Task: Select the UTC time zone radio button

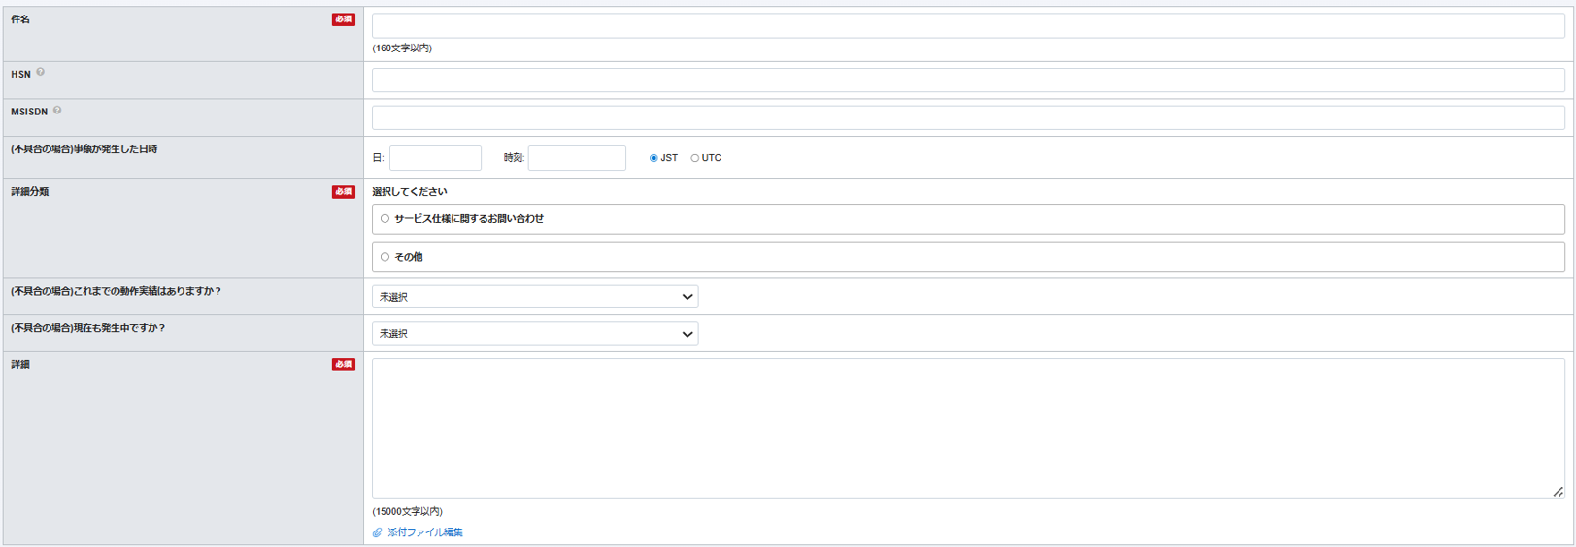Action: coord(695,158)
